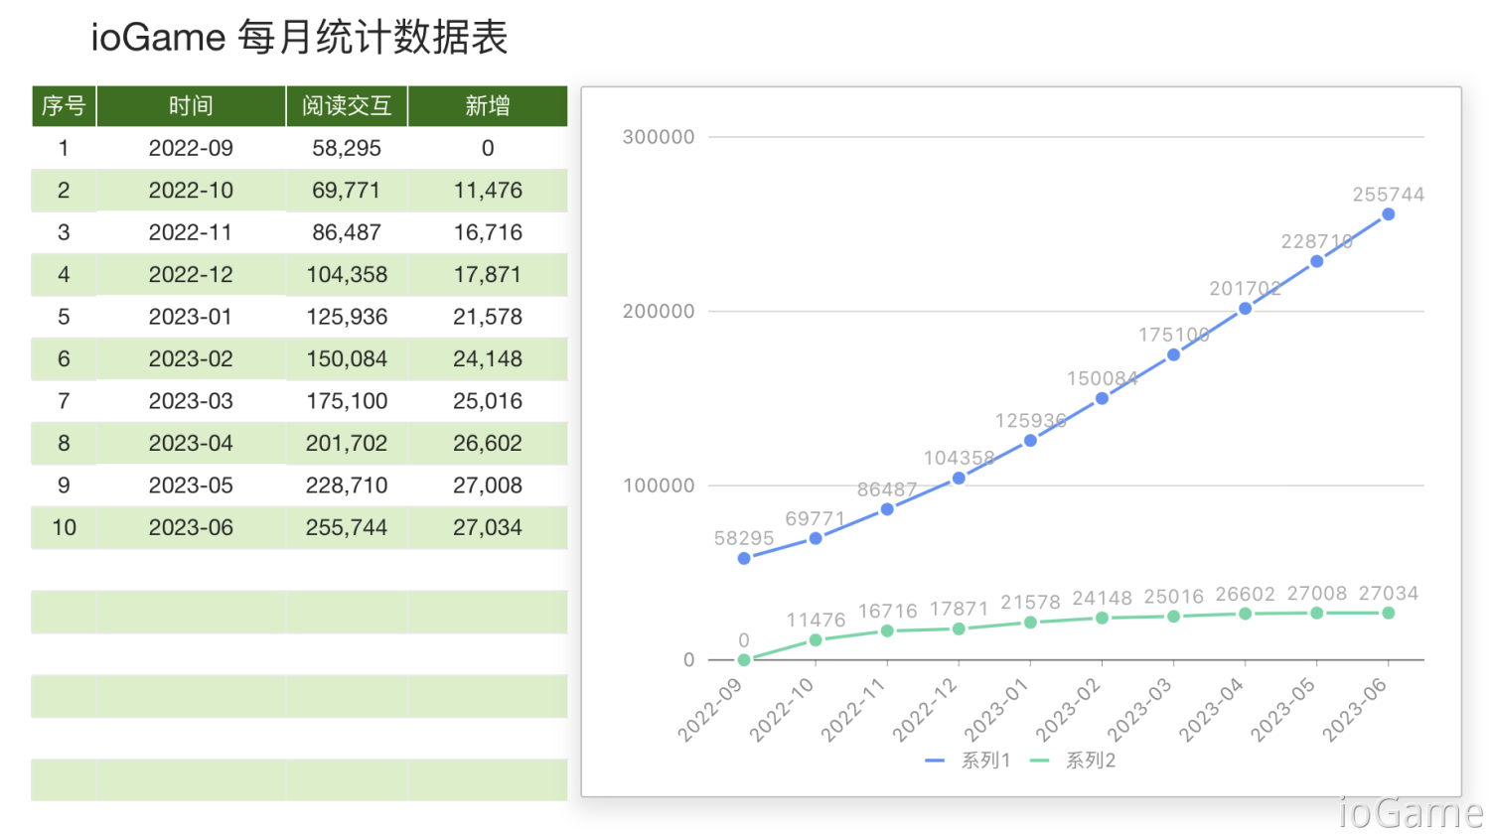Select table cell 16,716
Viewport: 1490px width, 835px height.
pyautogui.click(x=488, y=232)
